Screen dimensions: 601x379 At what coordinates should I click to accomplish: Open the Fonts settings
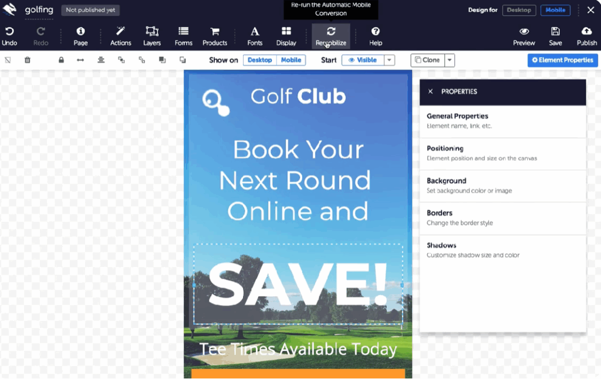(x=255, y=32)
